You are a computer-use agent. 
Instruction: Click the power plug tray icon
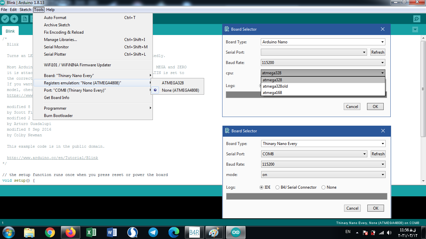click(x=373, y=233)
